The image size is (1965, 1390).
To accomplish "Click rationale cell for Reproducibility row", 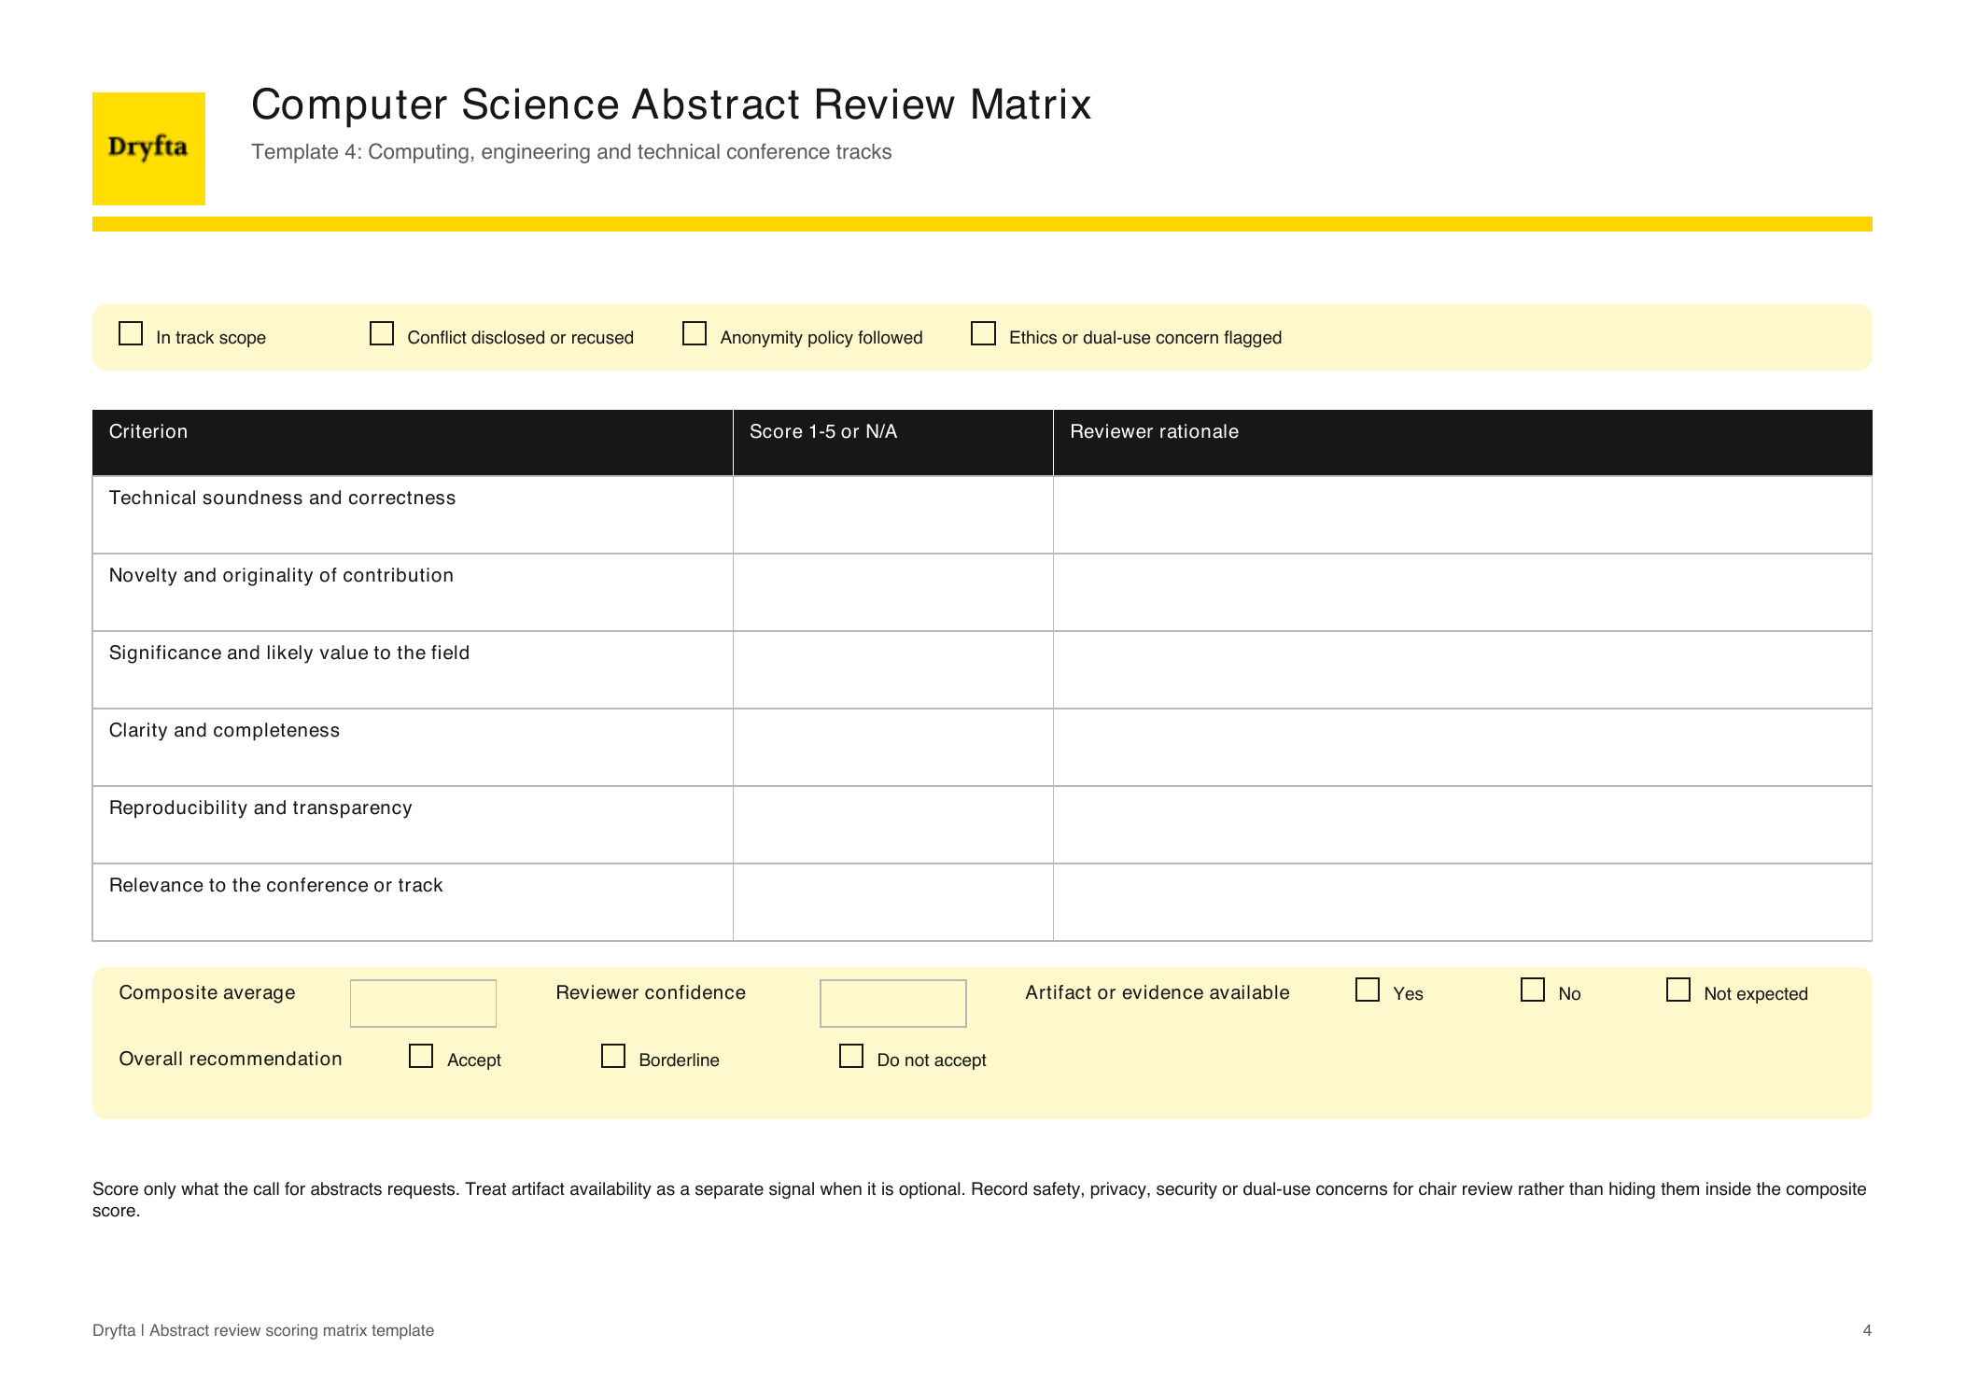I will click(x=1463, y=825).
